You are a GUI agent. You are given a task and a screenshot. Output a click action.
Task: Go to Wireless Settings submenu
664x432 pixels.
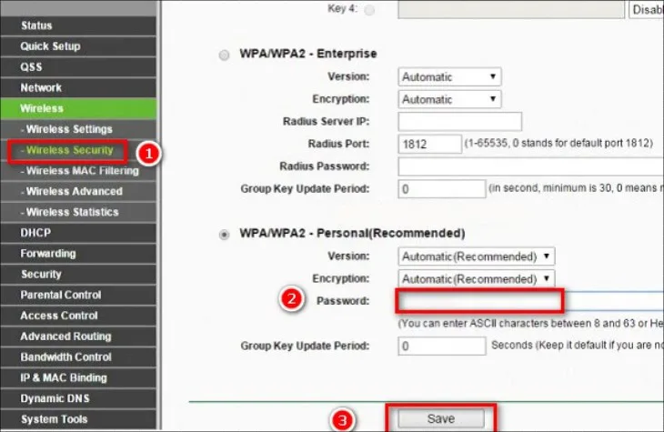click(69, 129)
